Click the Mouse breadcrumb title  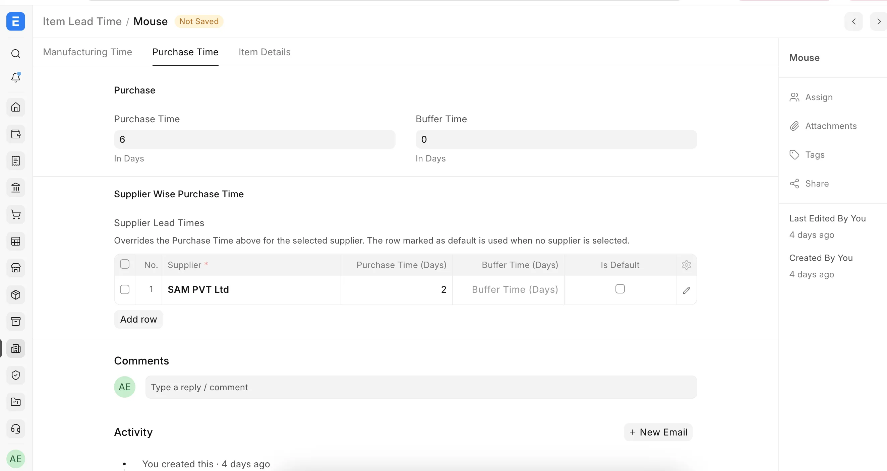point(151,21)
